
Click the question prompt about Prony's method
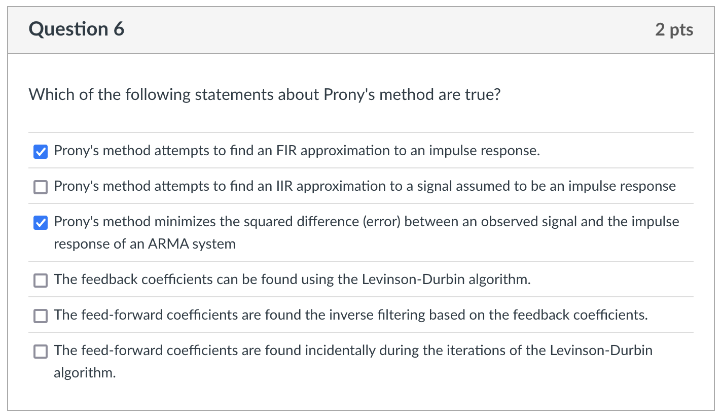pyautogui.click(x=264, y=94)
